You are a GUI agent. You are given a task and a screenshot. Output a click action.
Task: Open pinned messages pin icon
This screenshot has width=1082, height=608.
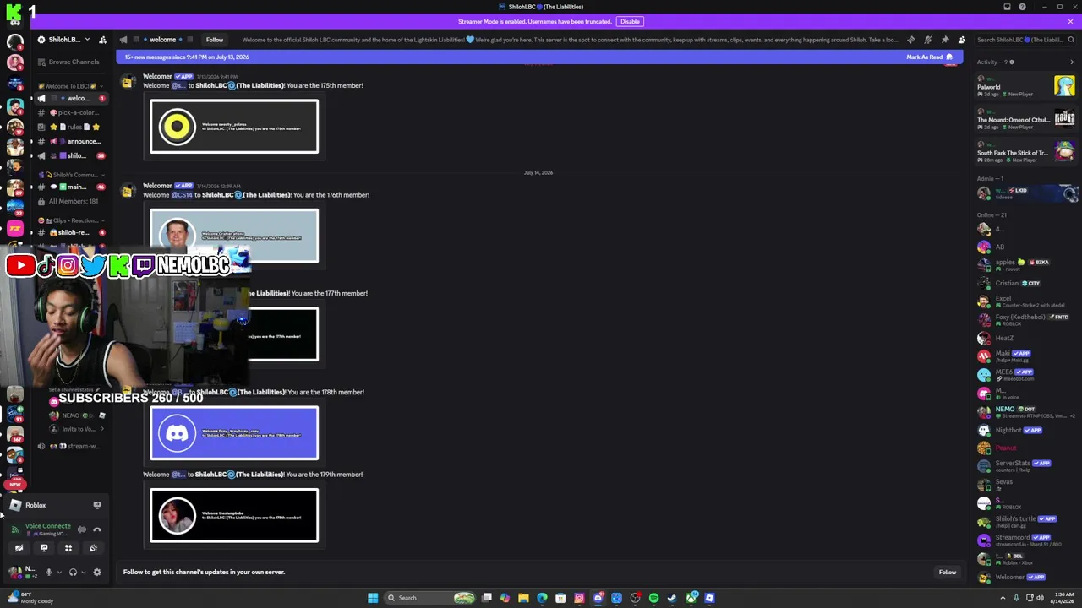(x=944, y=40)
